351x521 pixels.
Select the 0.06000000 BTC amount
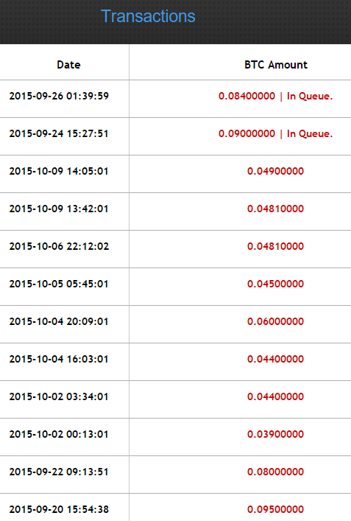[275, 321]
